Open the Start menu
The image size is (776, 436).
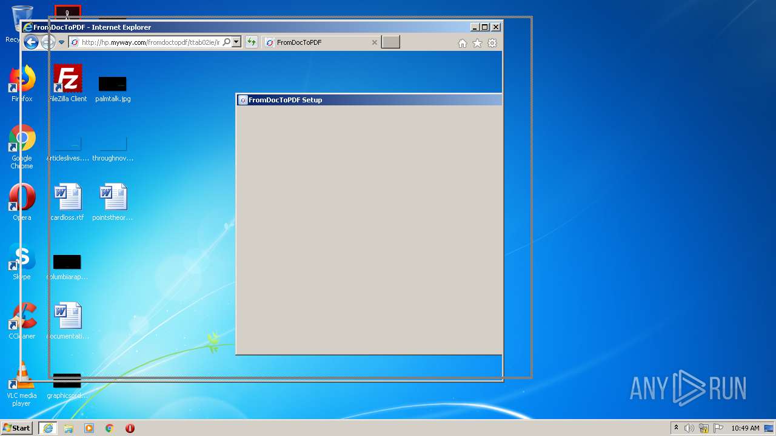point(16,428)
